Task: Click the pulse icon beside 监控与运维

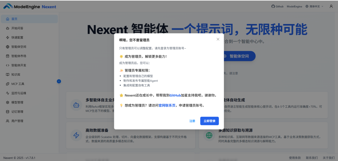Action: point(8,93)
